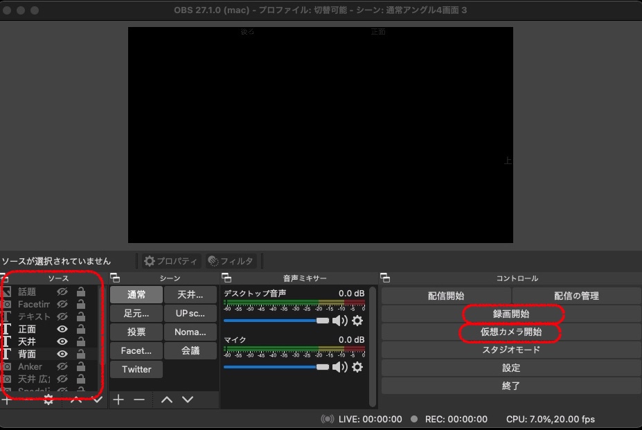Viewport: 642px width, 430px height.
Task: Open the フィルタ panel
Action: click(232, 261)
